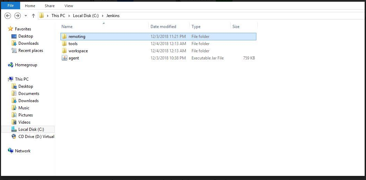Click the Pictures folder icon
The height and width of the screenshot is (180, 366).
tap(14, 115)
